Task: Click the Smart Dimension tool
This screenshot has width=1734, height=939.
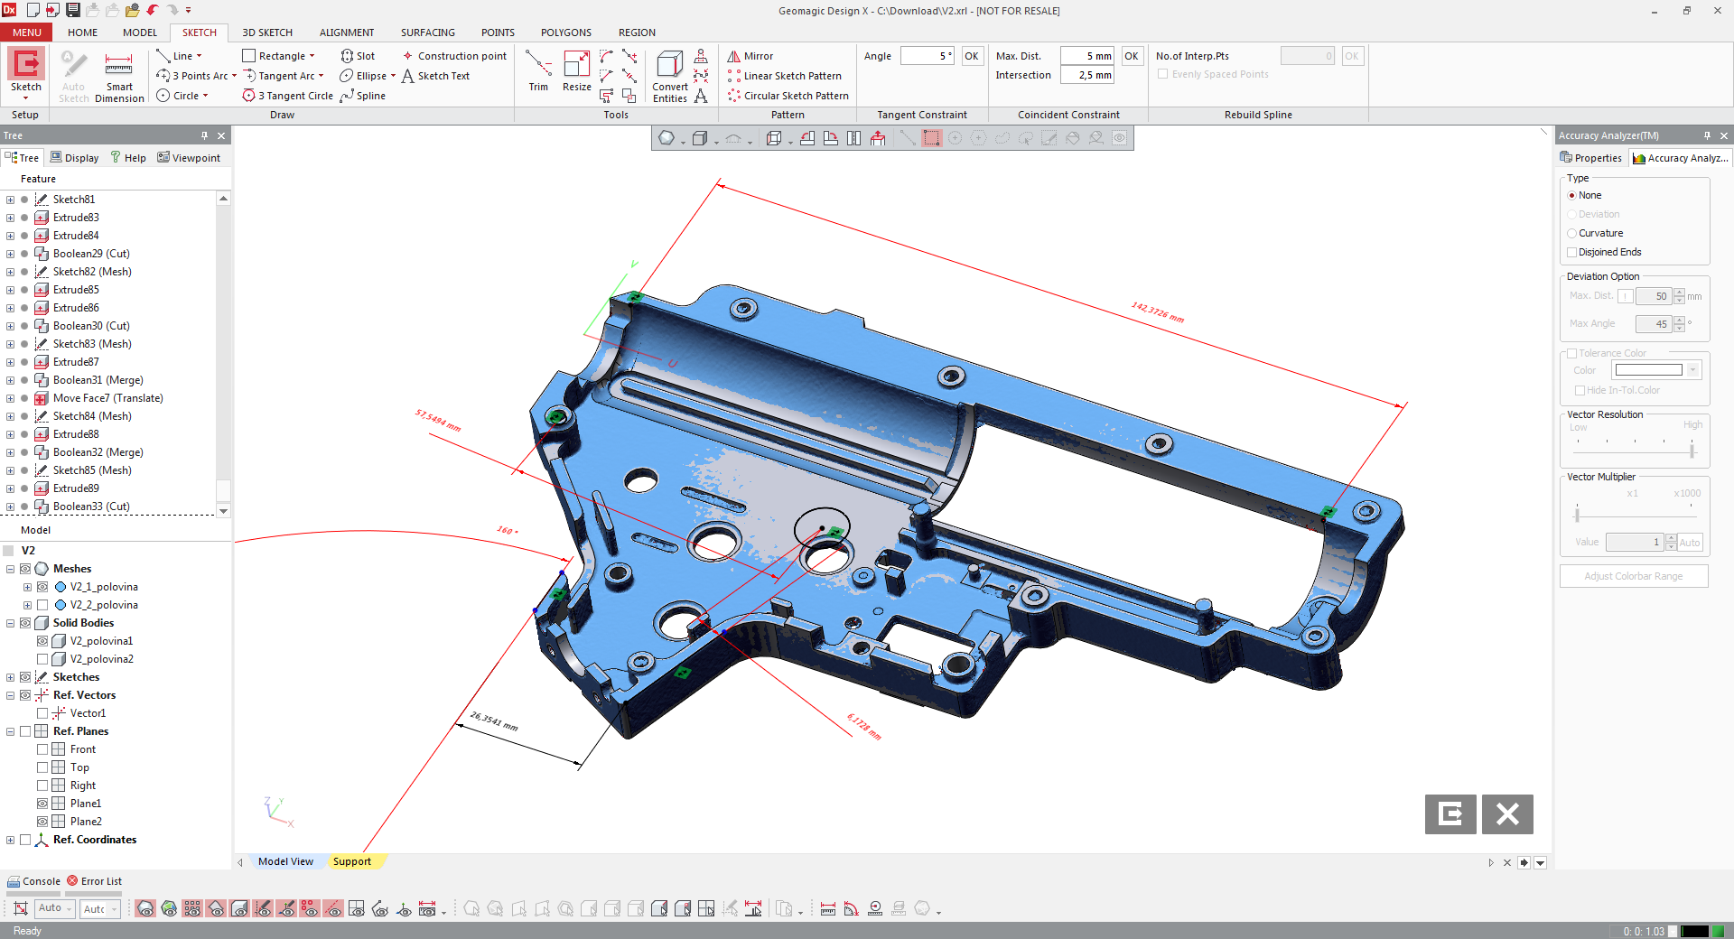Action: pyautogui.click(x=119, y=77)
